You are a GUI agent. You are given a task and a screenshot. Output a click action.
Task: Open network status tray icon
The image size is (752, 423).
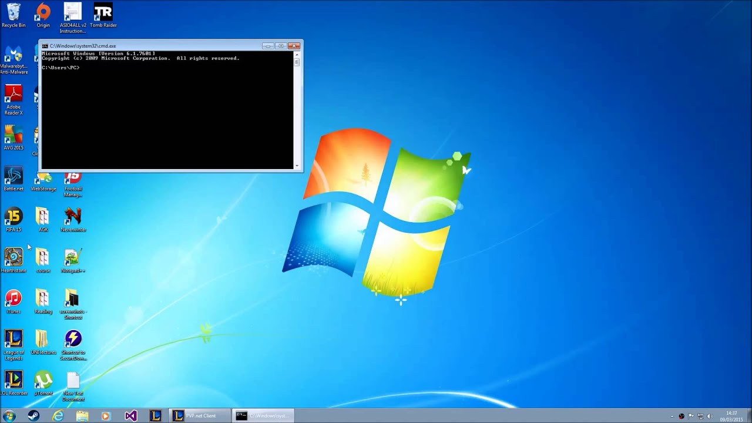(x=700, y=417)
